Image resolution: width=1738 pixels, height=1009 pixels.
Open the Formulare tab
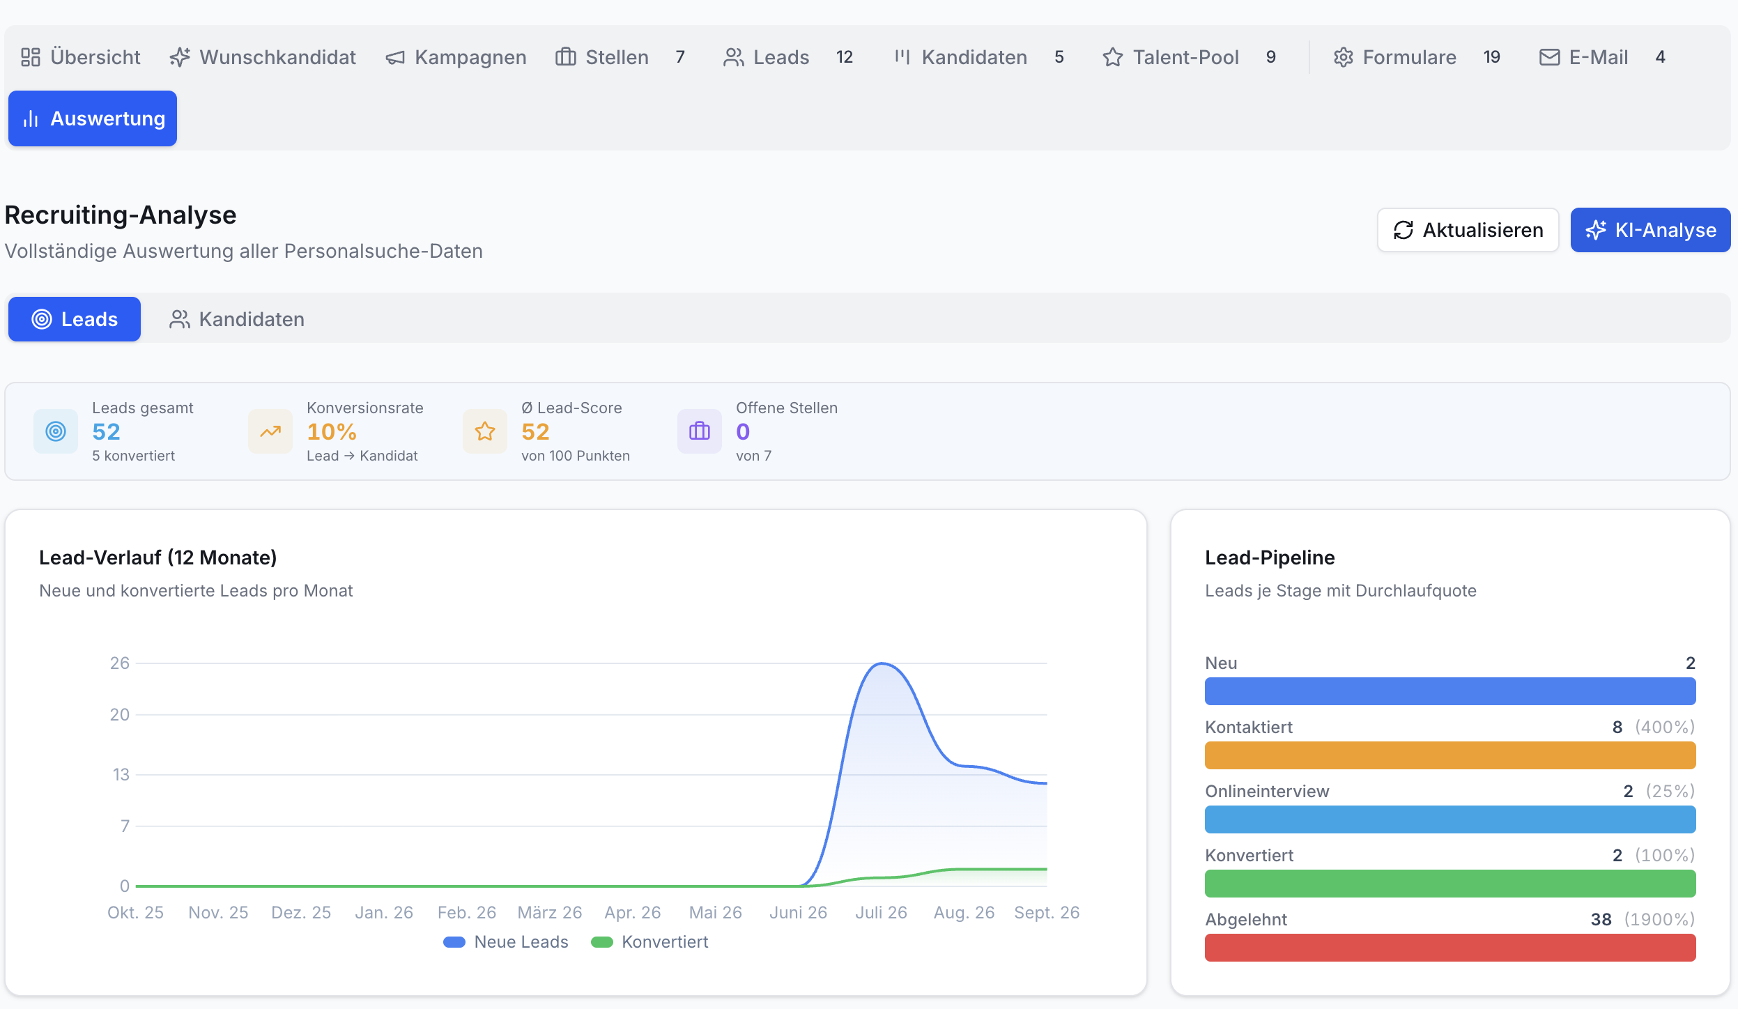(1417, 57)
